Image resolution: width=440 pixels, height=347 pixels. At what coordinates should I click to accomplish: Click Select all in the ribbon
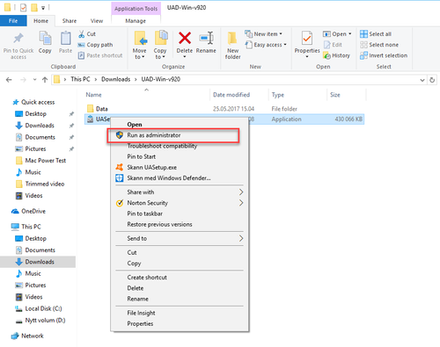376,34
